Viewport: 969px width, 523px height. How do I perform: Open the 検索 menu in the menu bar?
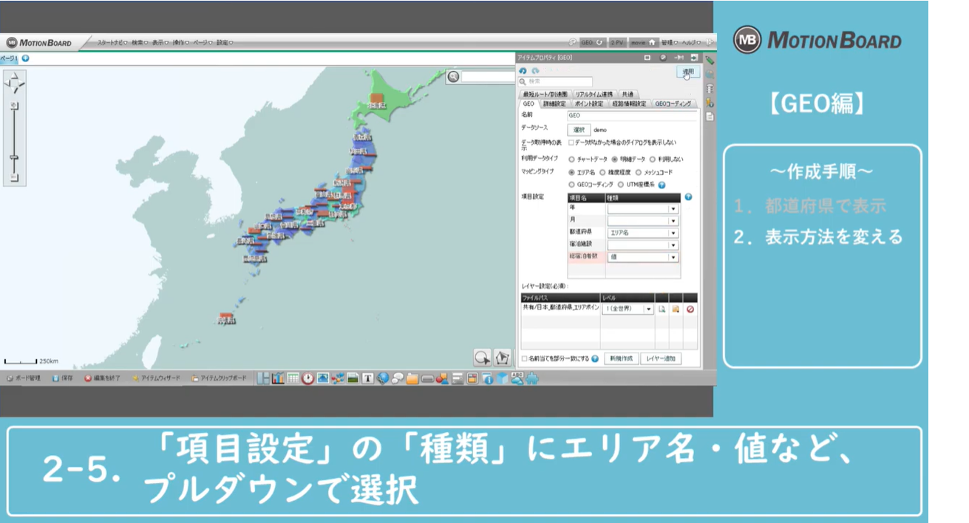(139, 43)
